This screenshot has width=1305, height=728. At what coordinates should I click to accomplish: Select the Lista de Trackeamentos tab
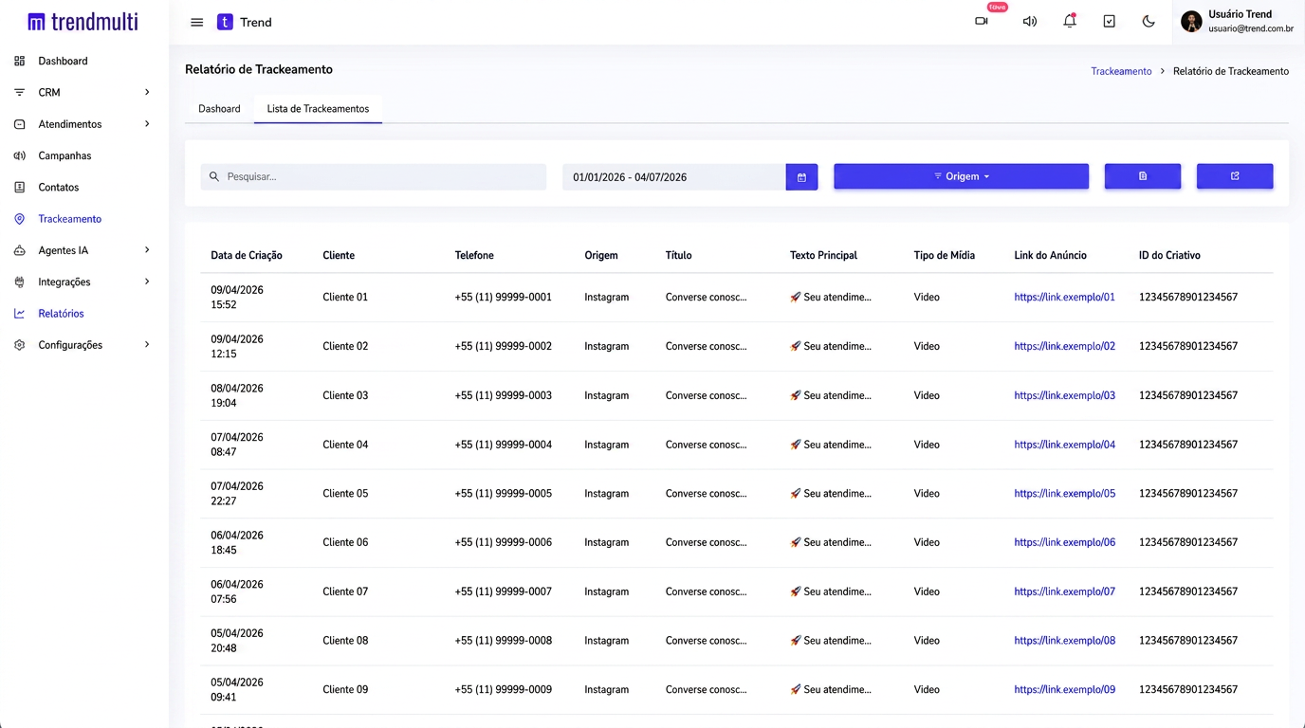pos(318,109)
